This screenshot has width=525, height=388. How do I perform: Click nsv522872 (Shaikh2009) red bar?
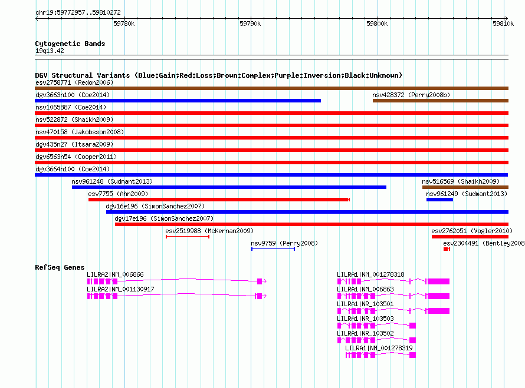(x=271, y=125)
